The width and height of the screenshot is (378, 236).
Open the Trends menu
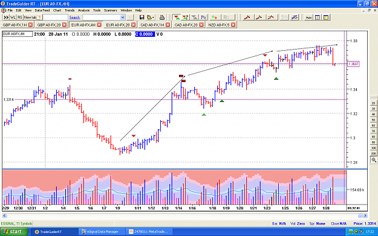click(x=70, y=10)
